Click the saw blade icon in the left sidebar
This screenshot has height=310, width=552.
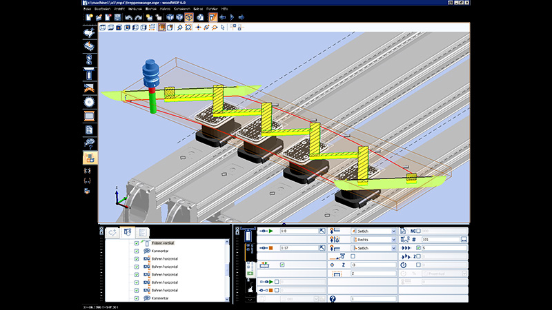[x=89, y=102]
